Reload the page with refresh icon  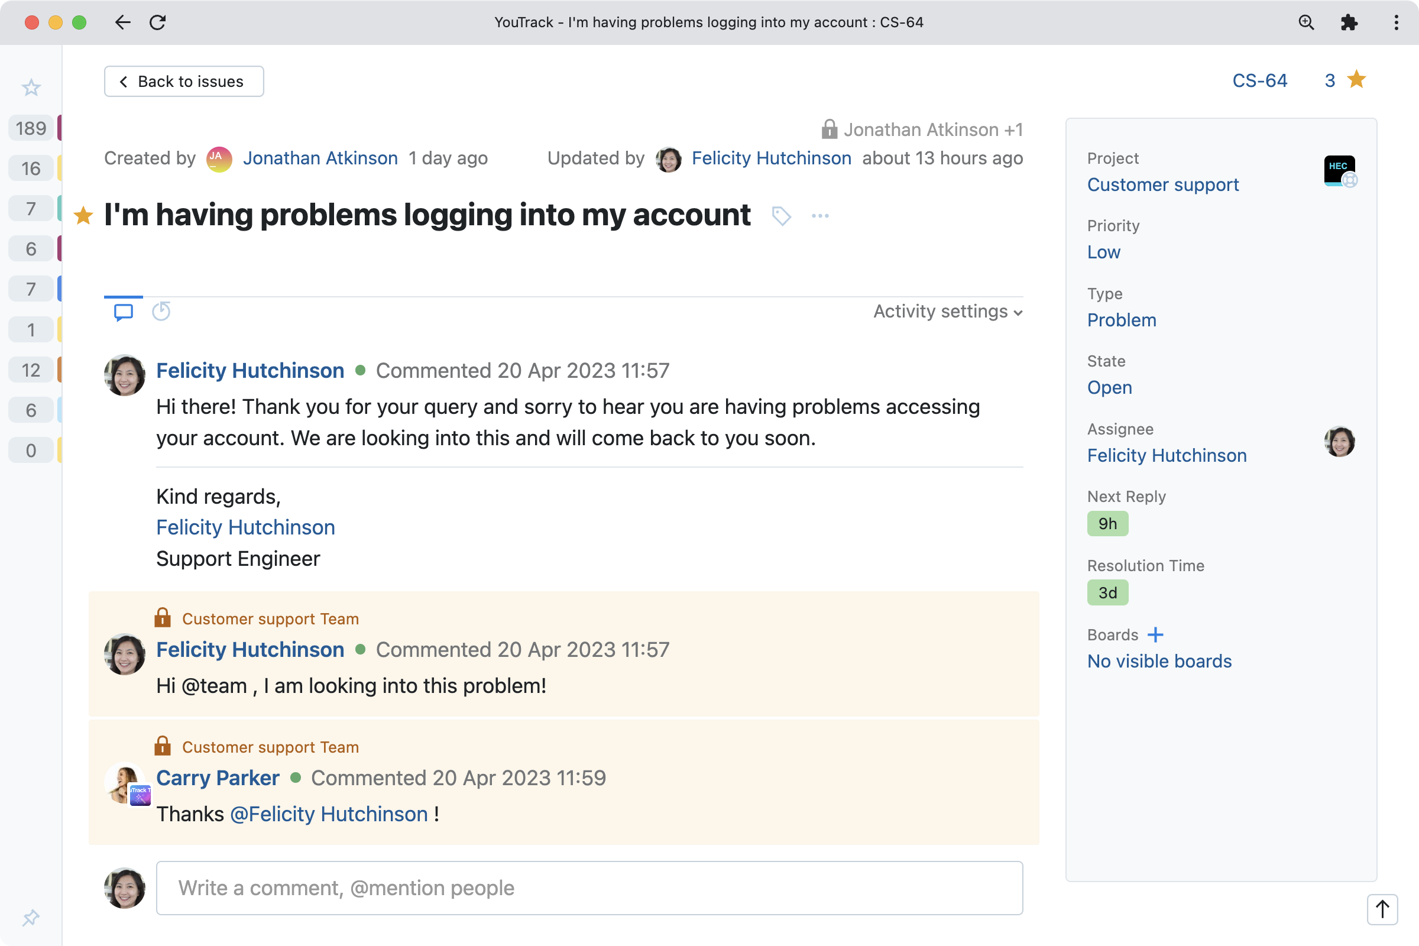157,22
